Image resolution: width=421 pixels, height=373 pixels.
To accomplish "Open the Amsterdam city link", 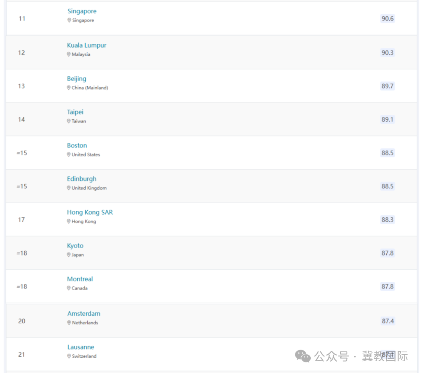I will (84, 314).
